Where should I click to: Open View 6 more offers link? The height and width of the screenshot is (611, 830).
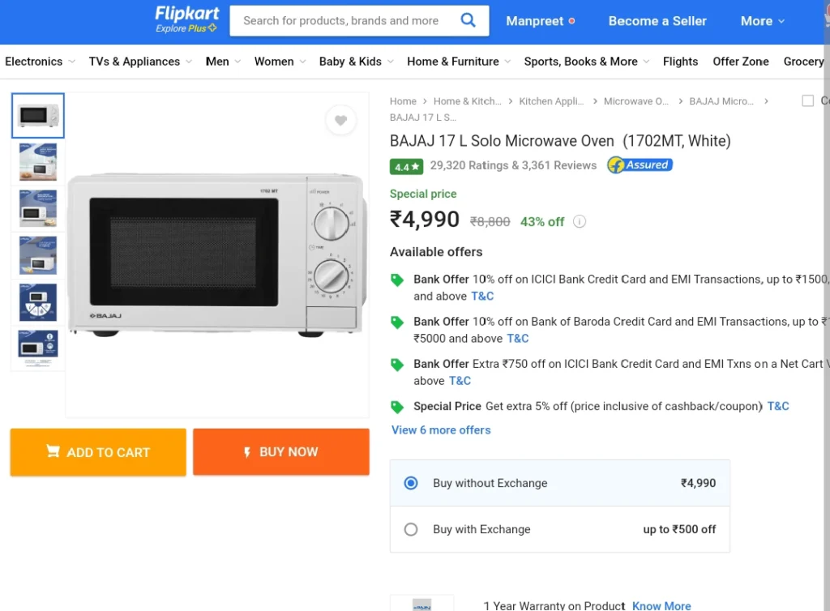[441, 430]
